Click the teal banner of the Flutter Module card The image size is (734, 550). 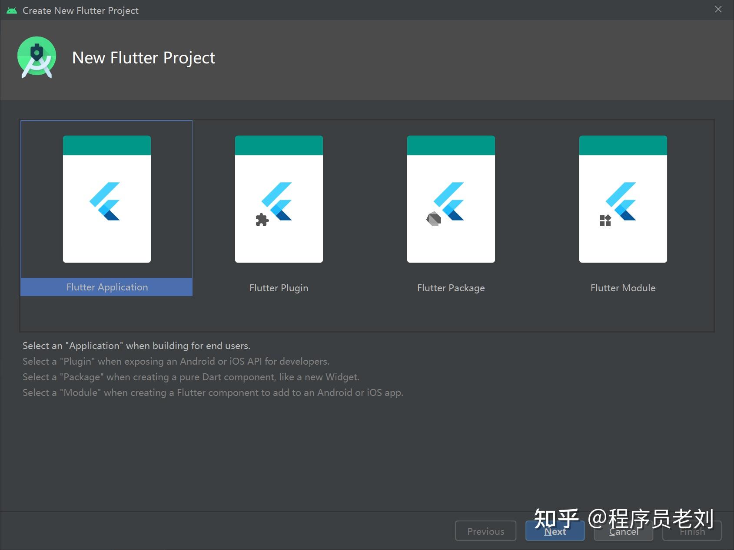(623, 144)
